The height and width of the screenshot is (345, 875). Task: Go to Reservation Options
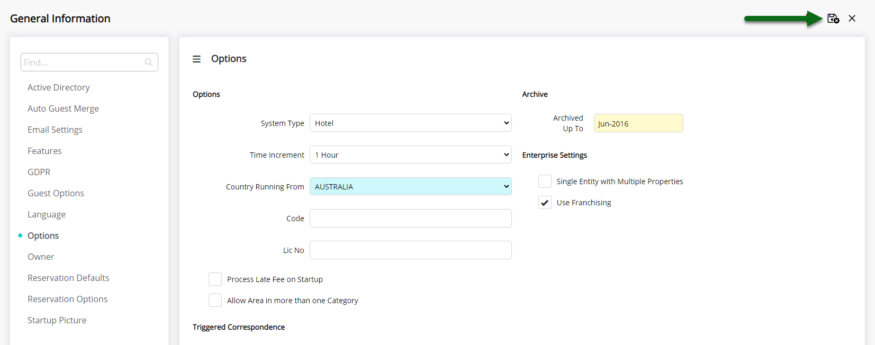[67, 299]
